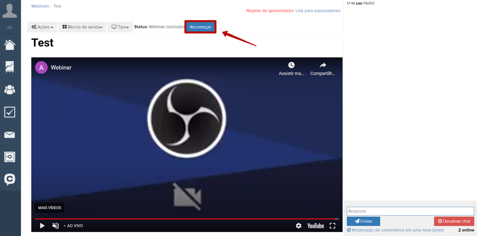Expand the Ações dropdown
Viewport: 477px width, 236px height.
(42, 27)
